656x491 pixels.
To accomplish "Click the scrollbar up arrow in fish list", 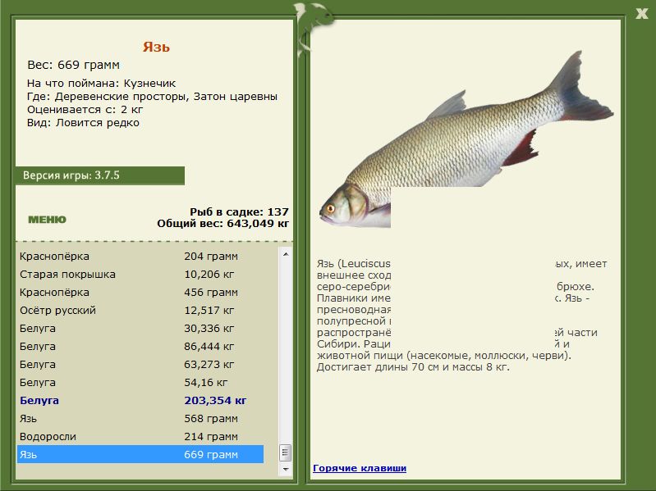I will pyautogui.click(x=286, y=254).
